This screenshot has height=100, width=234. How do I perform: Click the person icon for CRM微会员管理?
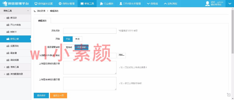point(121,4)
